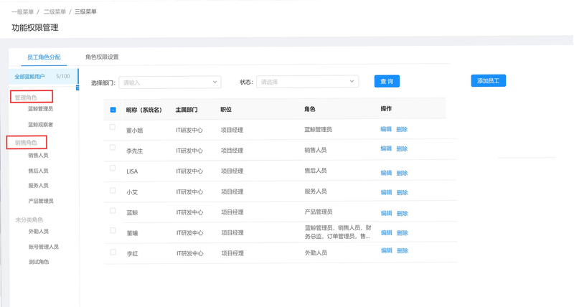Select 全部蓝鲸用户 in the sidebar

[x=43, y=77]
